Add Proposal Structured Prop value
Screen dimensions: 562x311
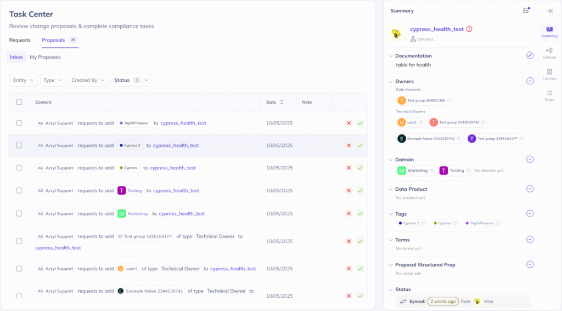click(530, 264)
